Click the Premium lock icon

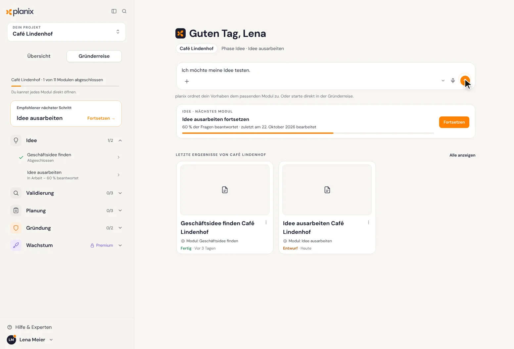point(92,246)
